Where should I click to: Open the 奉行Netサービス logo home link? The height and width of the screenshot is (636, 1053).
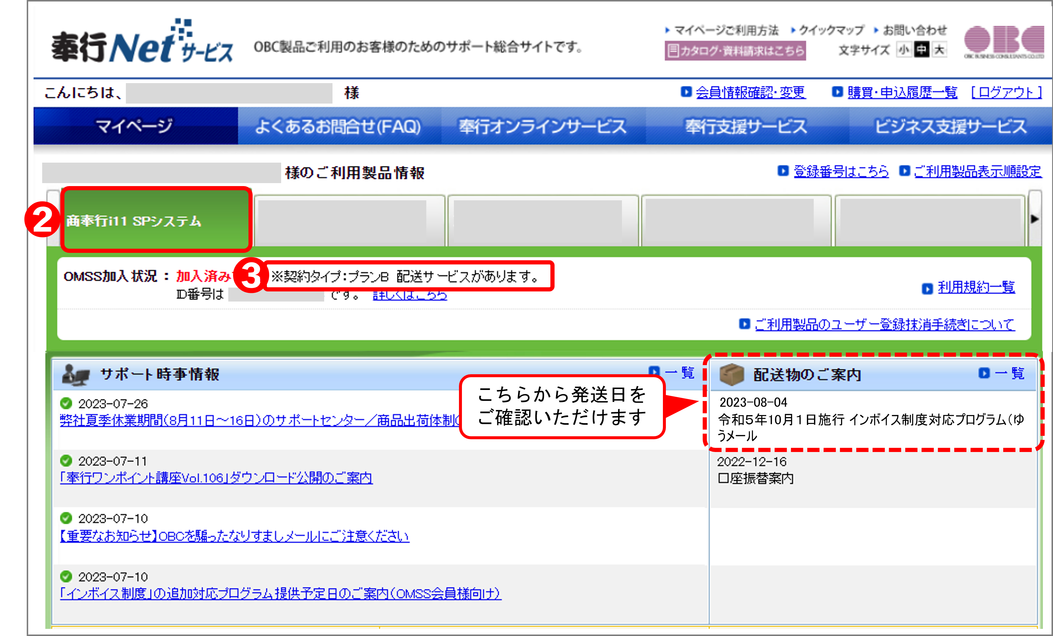pyautogui.click(x=142, y=42)
